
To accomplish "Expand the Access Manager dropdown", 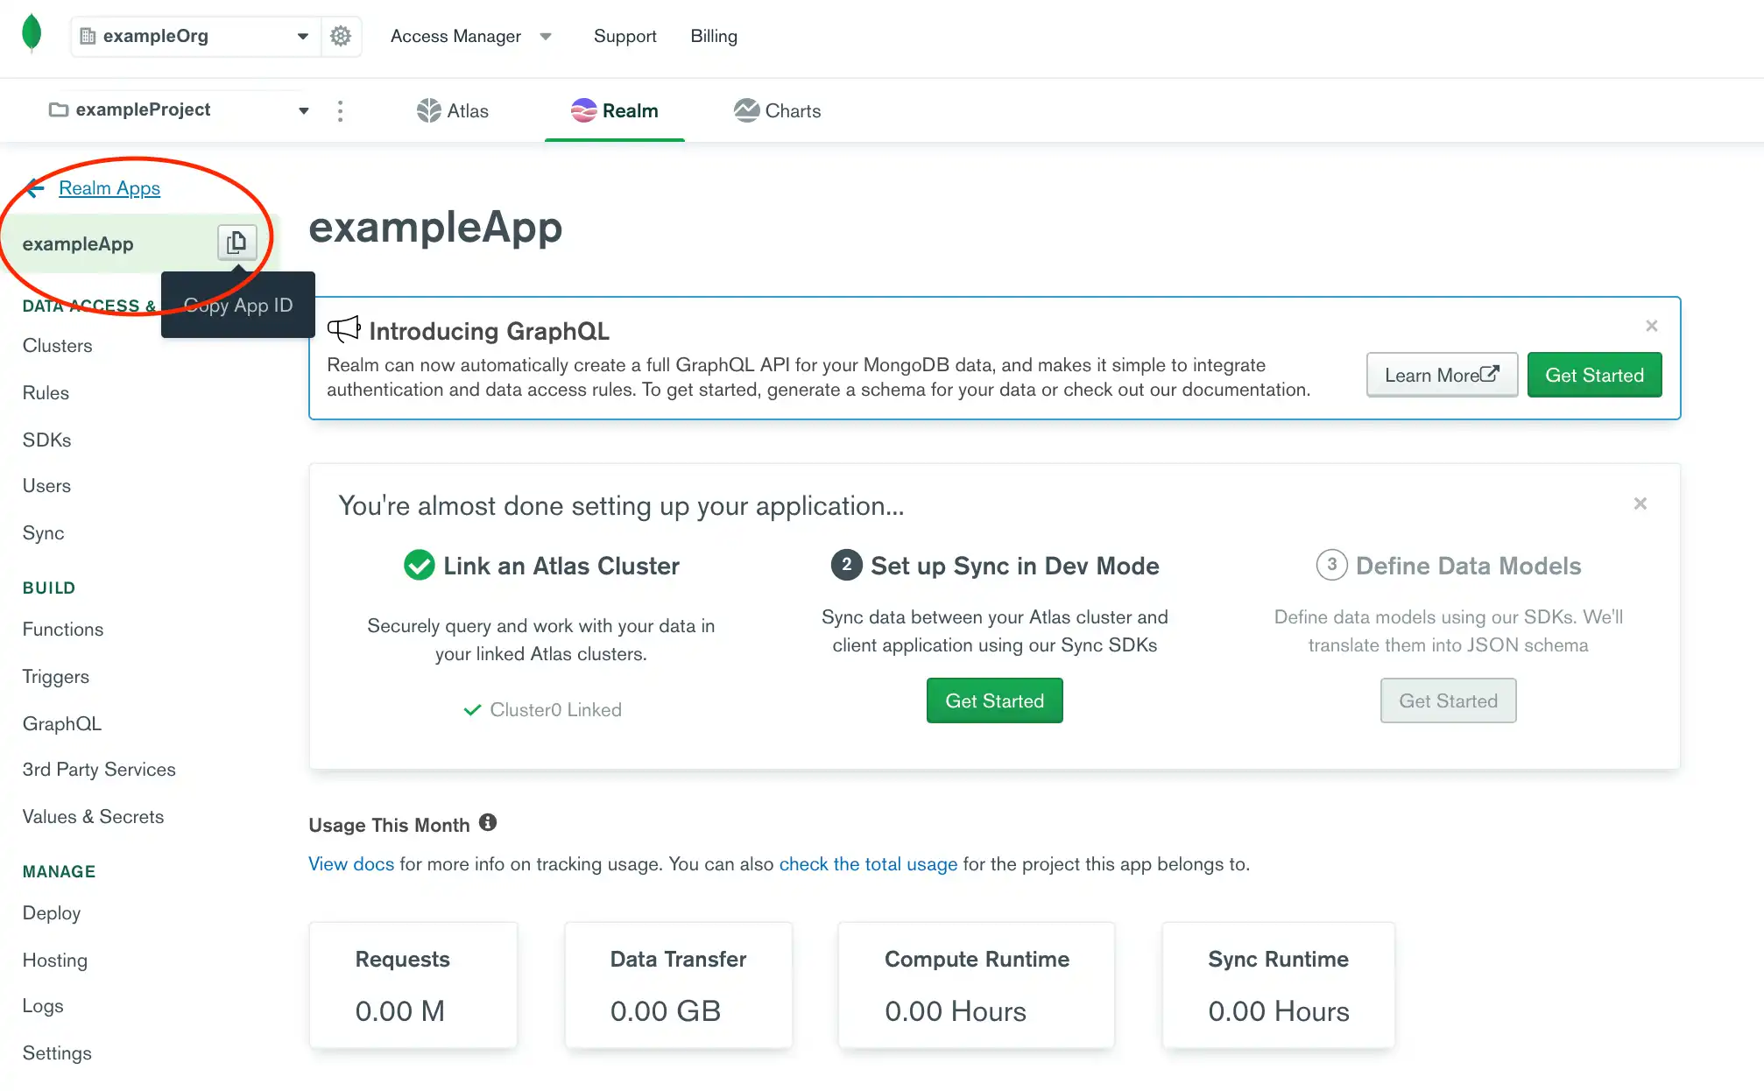I will coord(544,35).
